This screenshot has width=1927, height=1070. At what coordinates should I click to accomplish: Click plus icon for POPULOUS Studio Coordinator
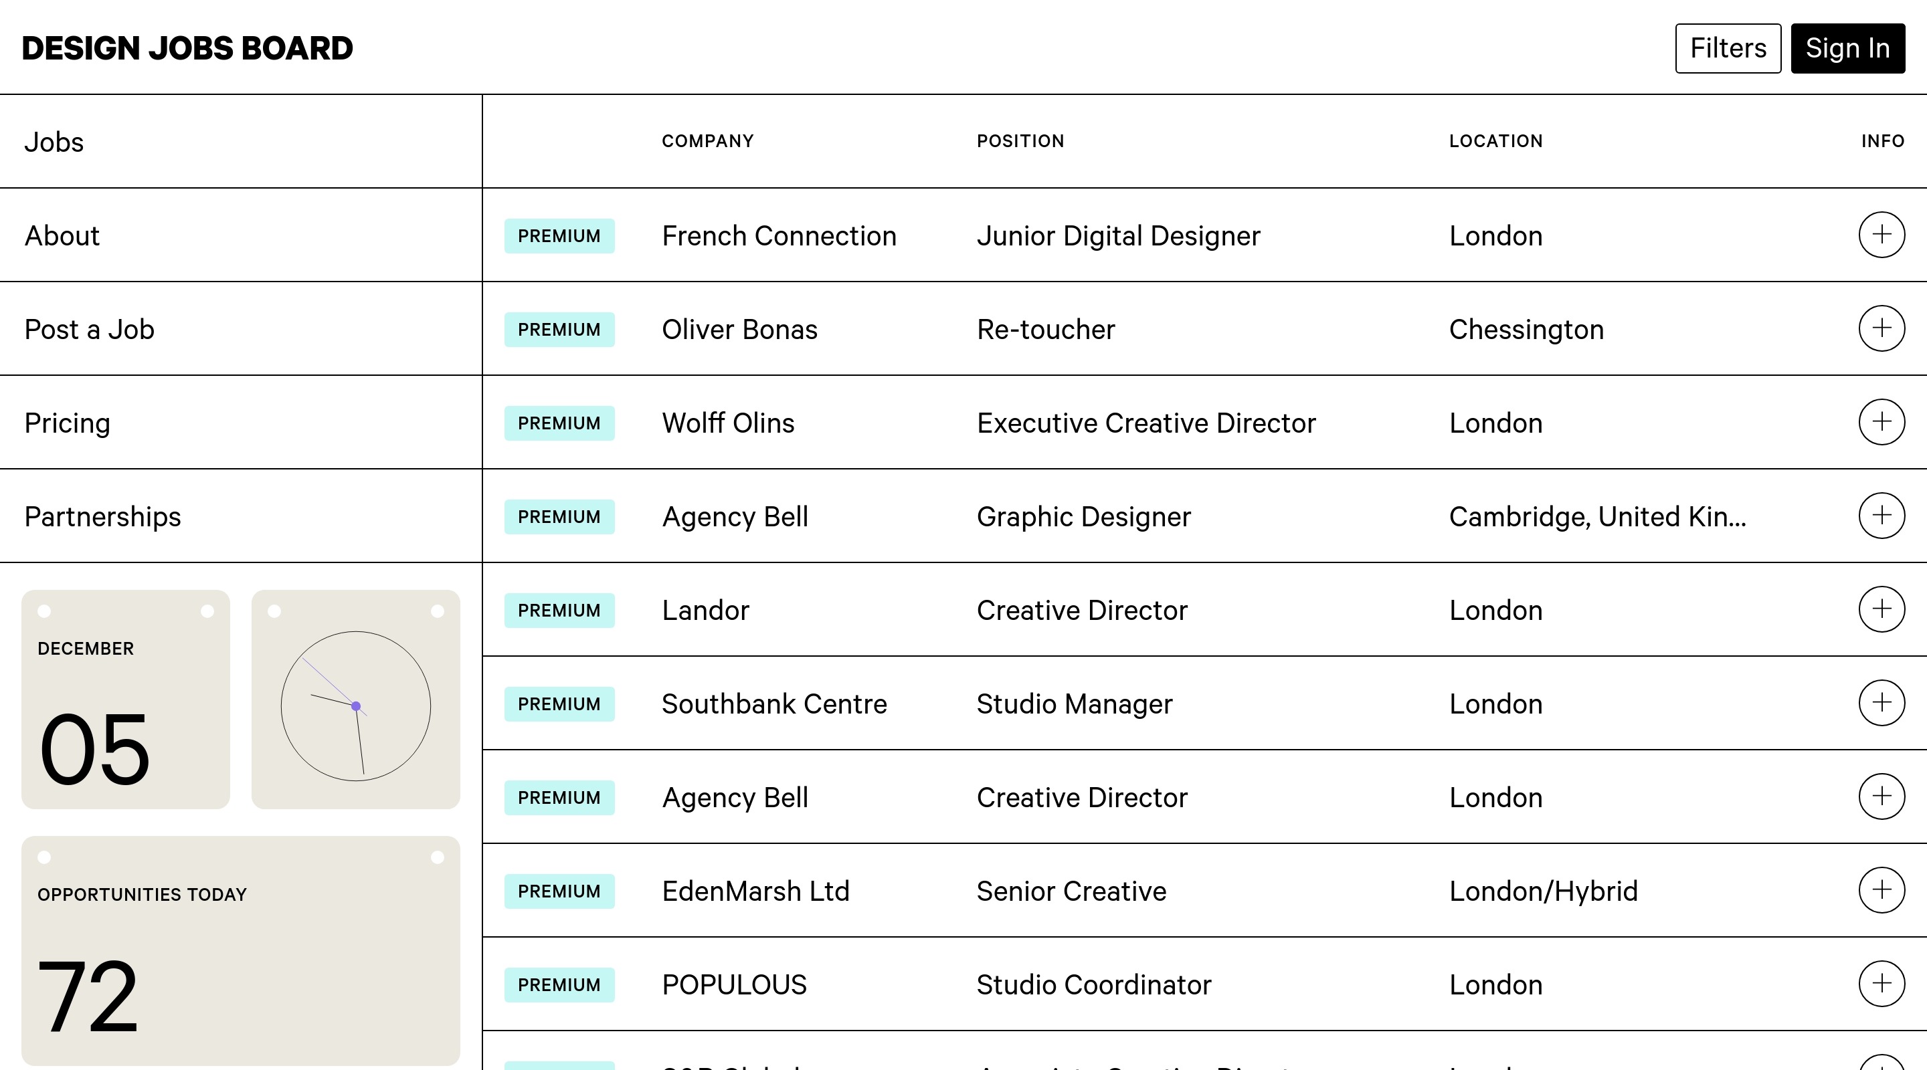pos(1882,983)
